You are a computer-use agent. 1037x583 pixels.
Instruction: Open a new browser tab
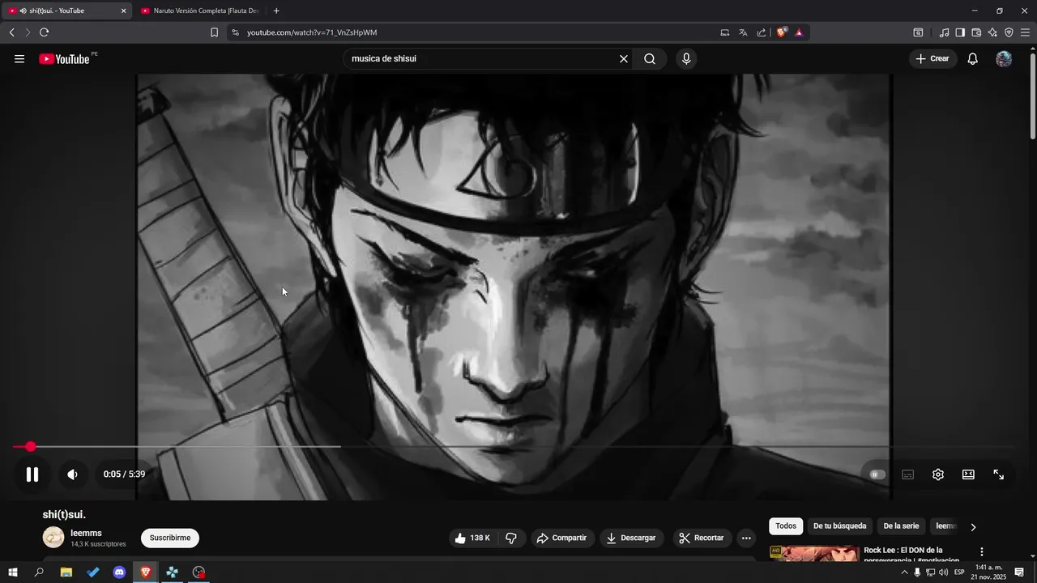pos(276,11)
